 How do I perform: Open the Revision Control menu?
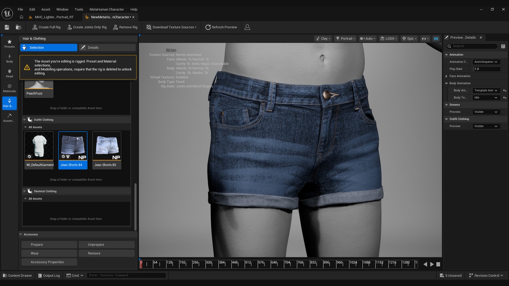[x=486, y=275]
